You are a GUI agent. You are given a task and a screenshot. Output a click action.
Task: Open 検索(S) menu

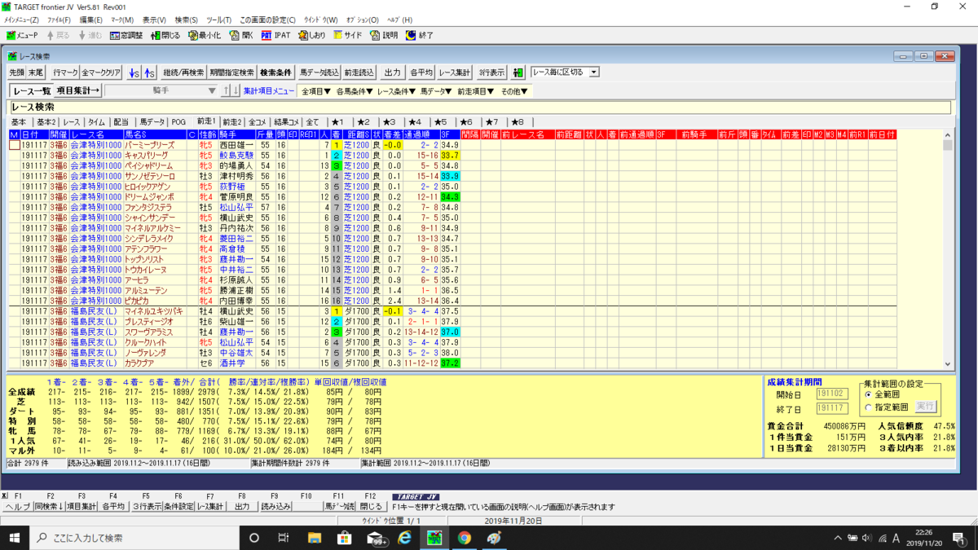pos(187,20)
